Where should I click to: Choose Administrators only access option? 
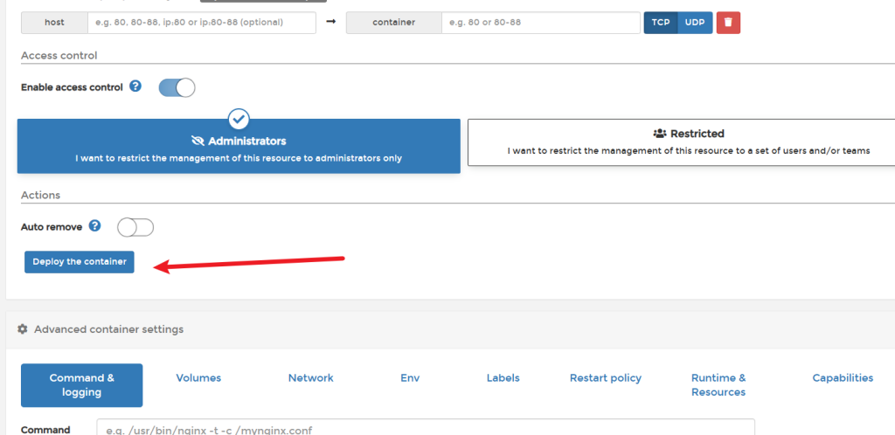(x=239, y=147)
